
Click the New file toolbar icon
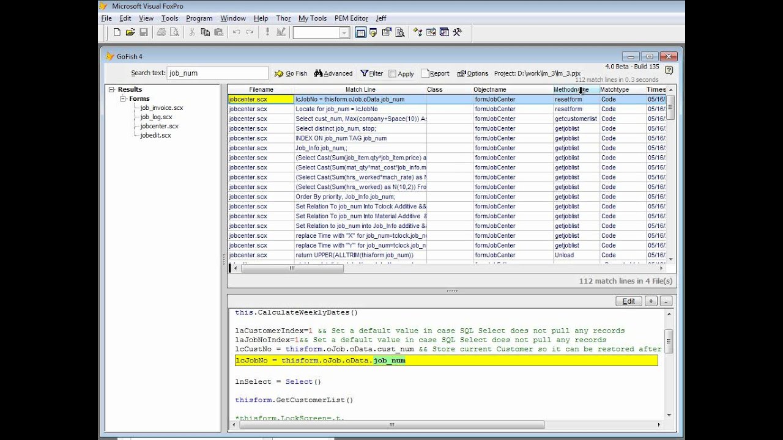[x=117, y=32]
